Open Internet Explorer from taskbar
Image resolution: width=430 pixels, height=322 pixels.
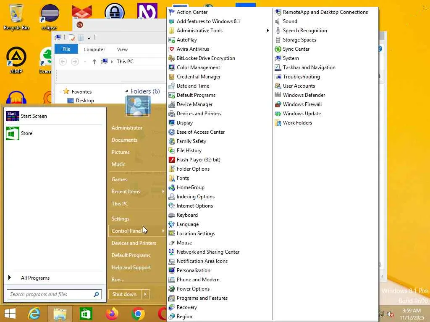pyautogui.click(x=34, y=314)
